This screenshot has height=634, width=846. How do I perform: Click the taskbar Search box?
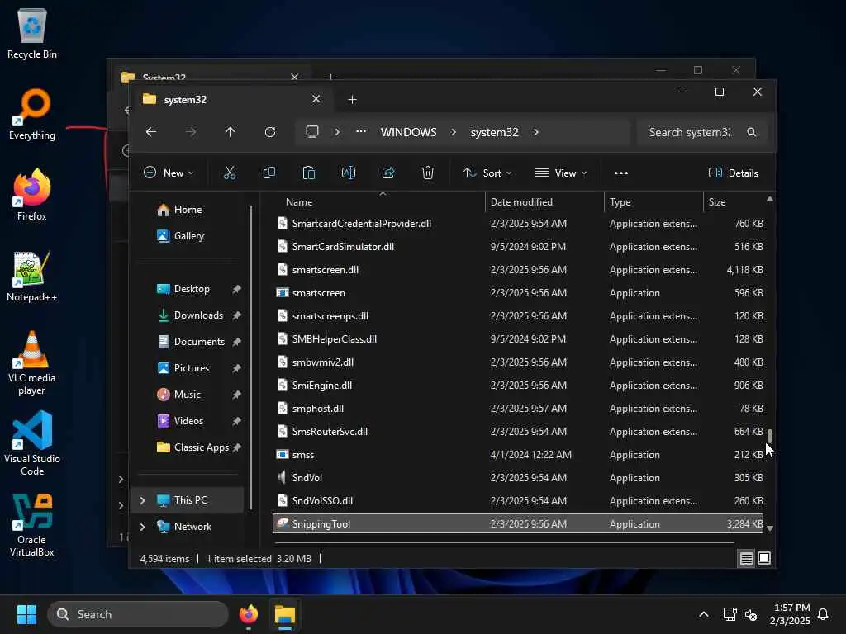point(138,614)
